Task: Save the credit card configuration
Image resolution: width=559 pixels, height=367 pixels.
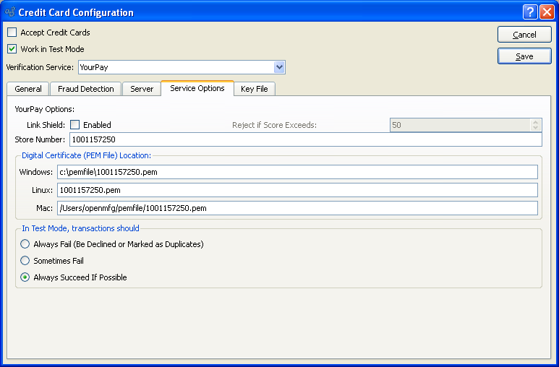Action: tap(524, 56)
